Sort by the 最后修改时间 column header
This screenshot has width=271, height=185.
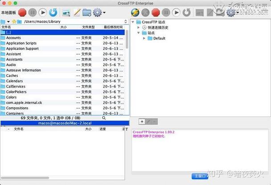pos(113,27)
